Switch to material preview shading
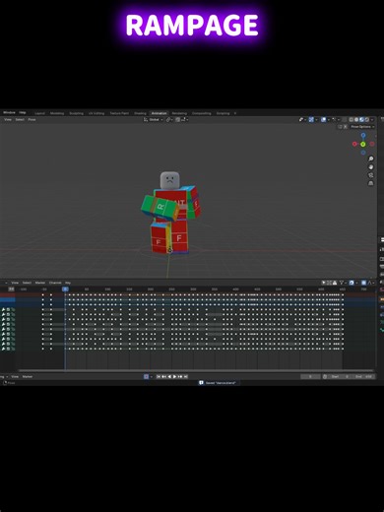Screen dimensions: 384x512 [361, 120]
